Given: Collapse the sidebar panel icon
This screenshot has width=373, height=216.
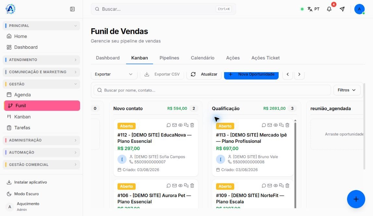Looking at the screenshot, I should (72, 9).
